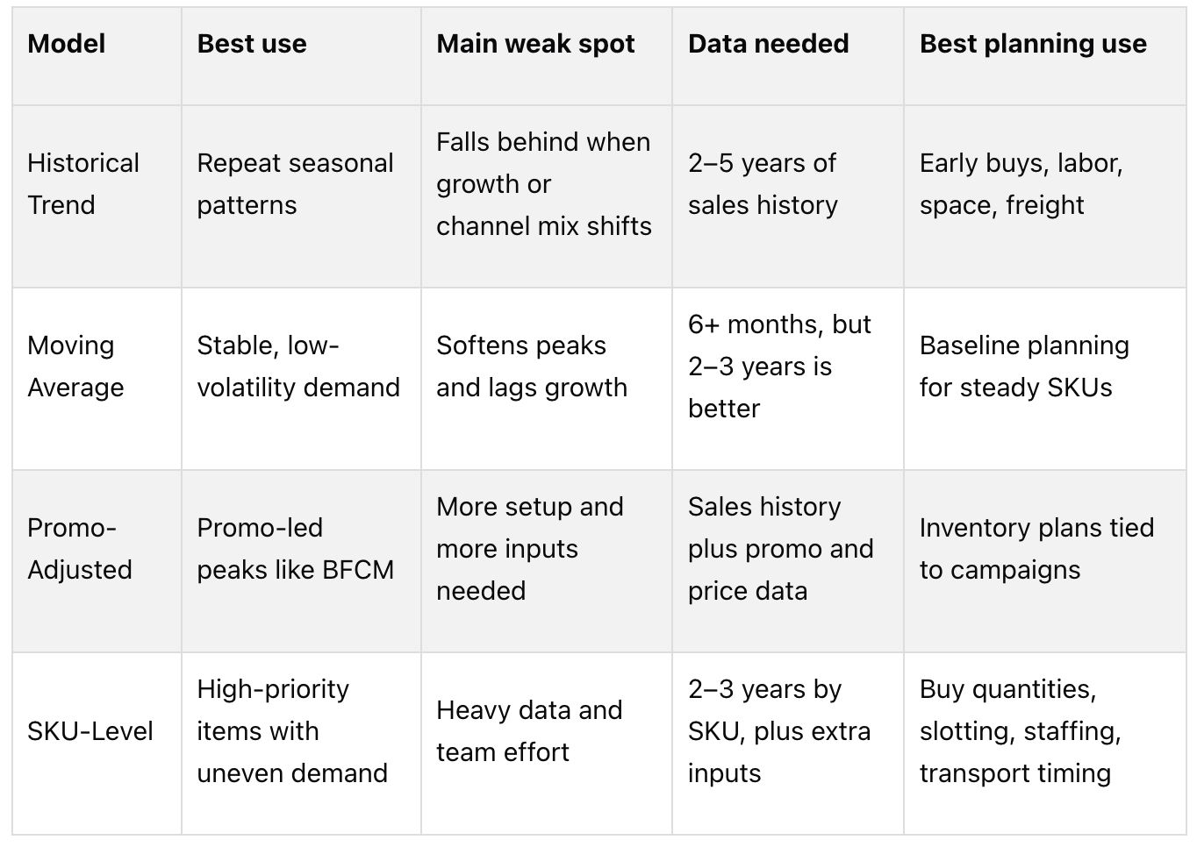
Task: Click the Moving Average model cell
Action: [97, 379]
